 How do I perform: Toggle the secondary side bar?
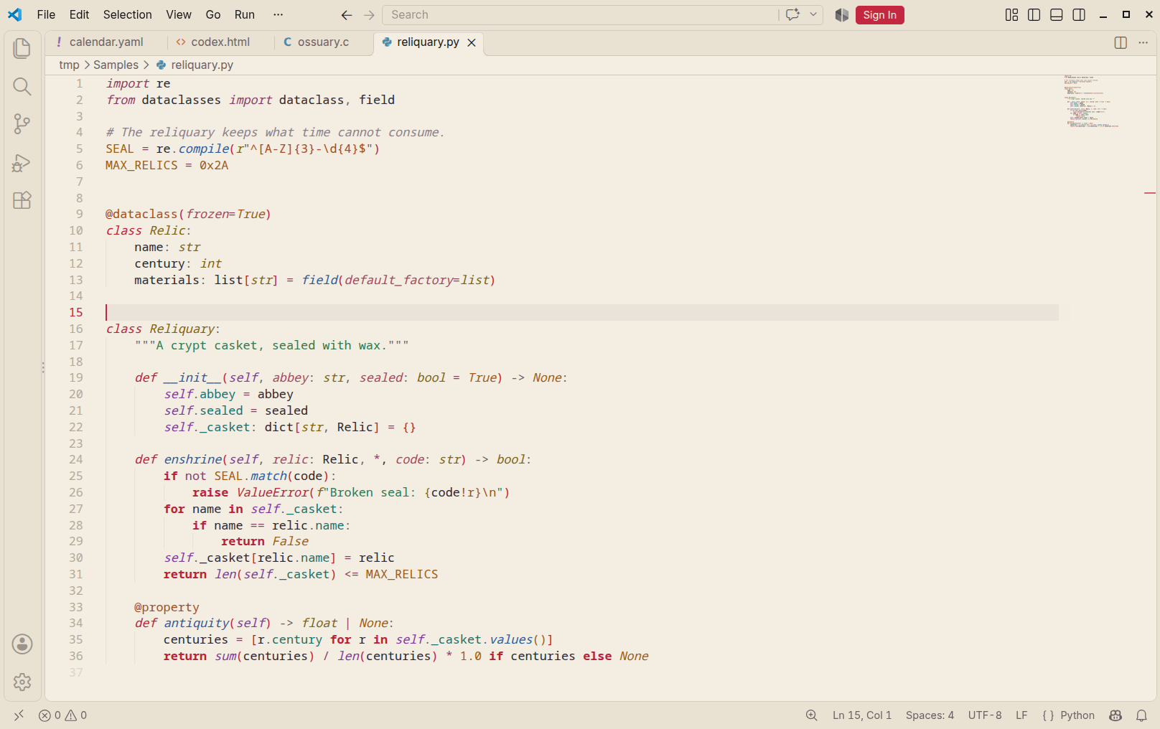[x=1079, y=15]
